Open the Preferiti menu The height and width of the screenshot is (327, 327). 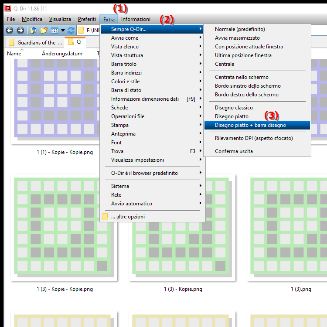pos(87,19)
